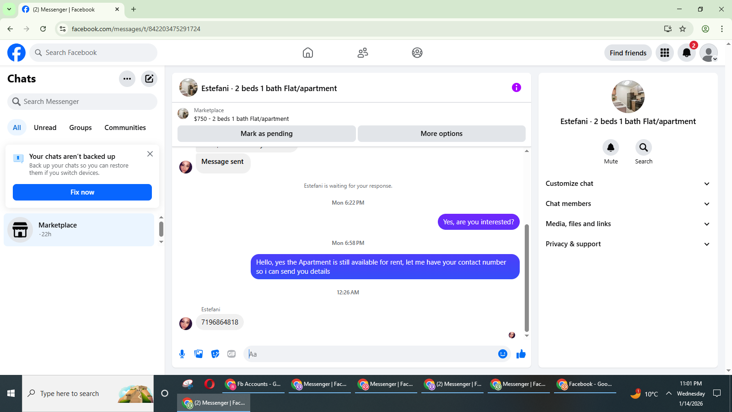Open a new browser tab

[134, 9]
